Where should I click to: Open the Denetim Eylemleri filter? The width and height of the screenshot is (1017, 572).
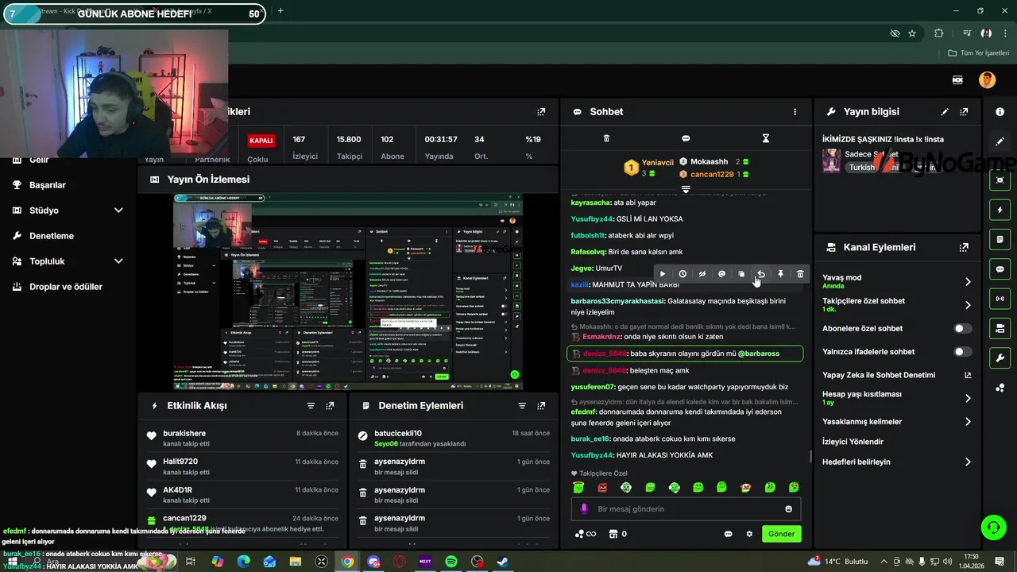(x=522, y=406)
